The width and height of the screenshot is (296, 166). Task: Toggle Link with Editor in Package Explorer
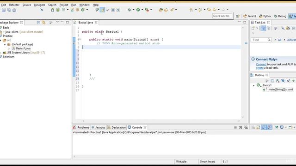coord(44,23)
